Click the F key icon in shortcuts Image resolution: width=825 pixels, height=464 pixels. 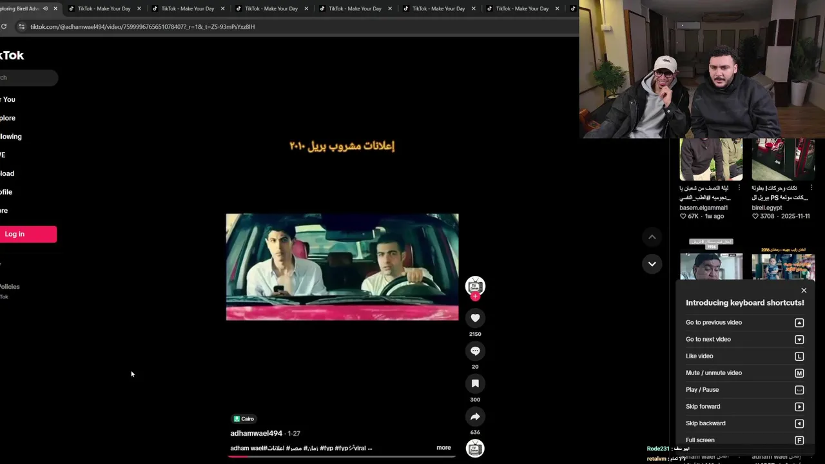[x=799, y=440]
